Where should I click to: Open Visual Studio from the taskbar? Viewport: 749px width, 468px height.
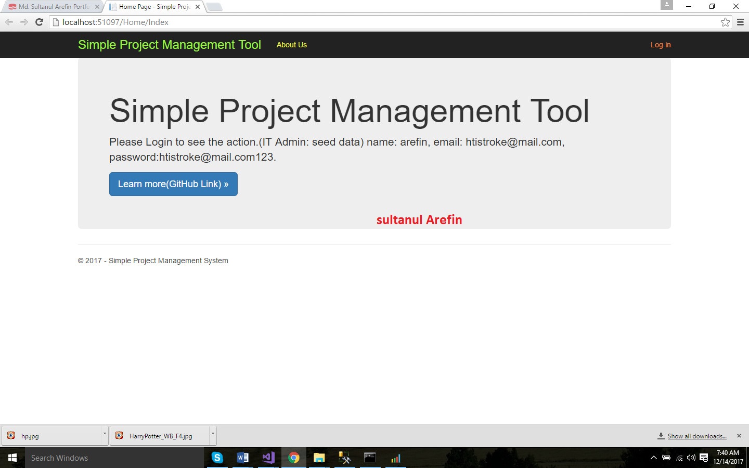coord(268,458)
